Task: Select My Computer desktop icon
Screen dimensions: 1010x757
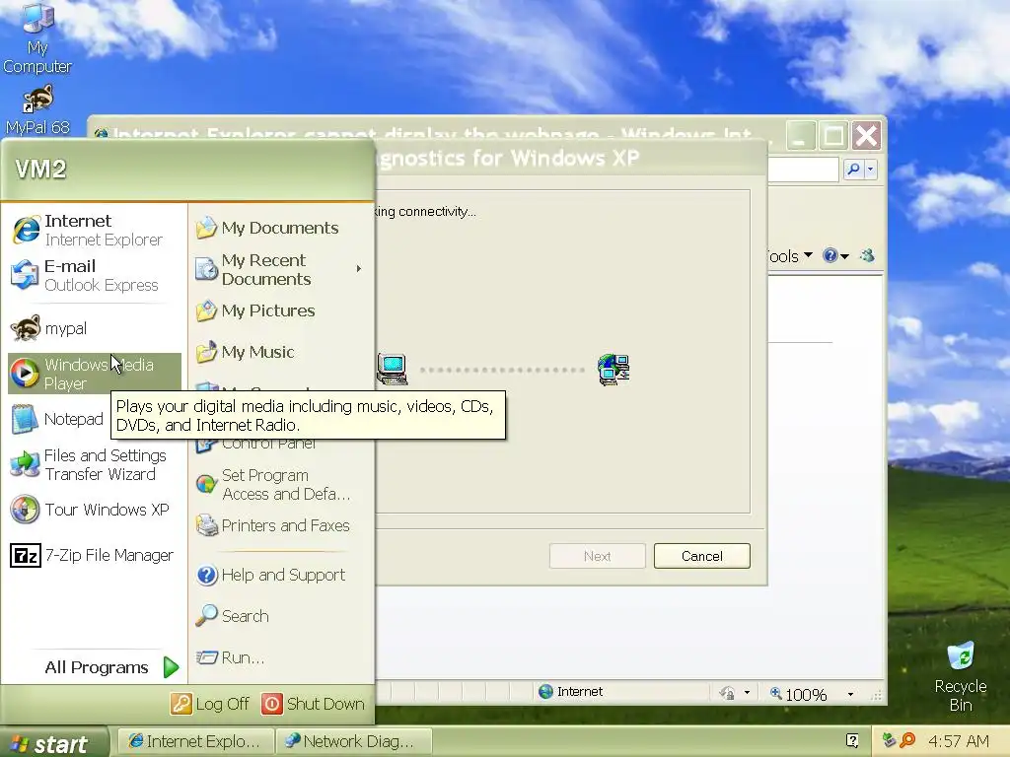Action: pyautogui.click(x=37, y=38)
